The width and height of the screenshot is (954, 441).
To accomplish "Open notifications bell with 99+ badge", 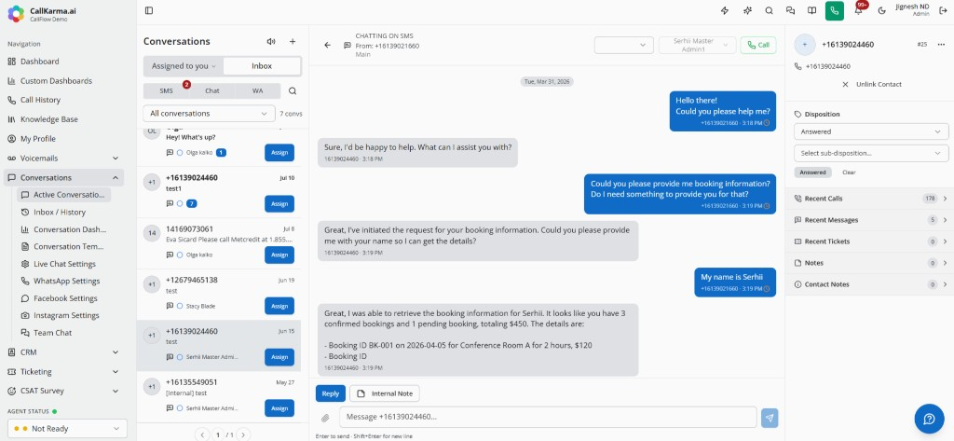I will pos(858,10).
